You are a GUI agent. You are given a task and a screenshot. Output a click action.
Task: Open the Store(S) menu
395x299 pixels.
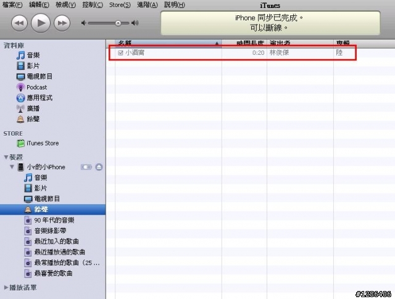coord(120,4)
